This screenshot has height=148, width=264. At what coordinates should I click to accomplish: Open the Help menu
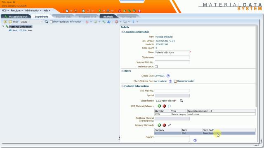coord(47,11)
